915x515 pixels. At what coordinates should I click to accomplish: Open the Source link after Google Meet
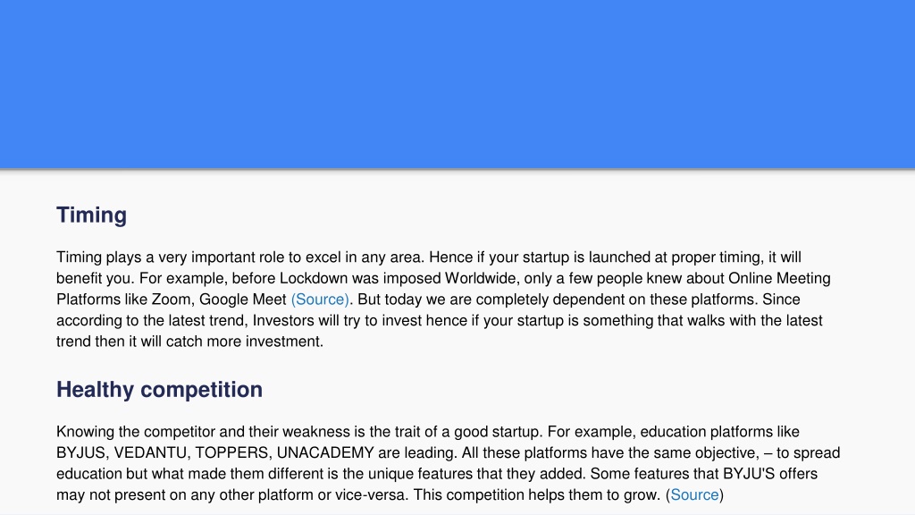(320, 300)
